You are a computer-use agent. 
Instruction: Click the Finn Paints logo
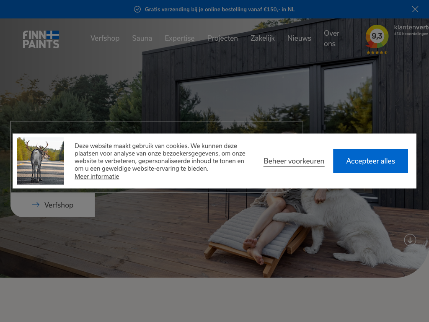point(41,39)
